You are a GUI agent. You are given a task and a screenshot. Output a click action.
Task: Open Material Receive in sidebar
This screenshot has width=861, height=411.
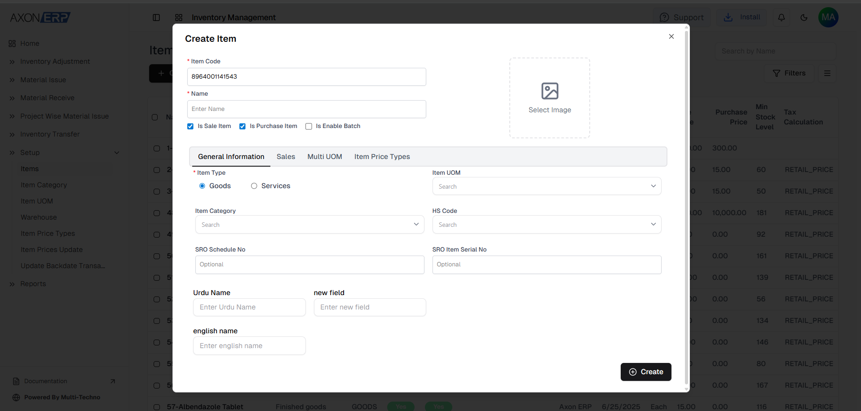[x=47, y=98]
